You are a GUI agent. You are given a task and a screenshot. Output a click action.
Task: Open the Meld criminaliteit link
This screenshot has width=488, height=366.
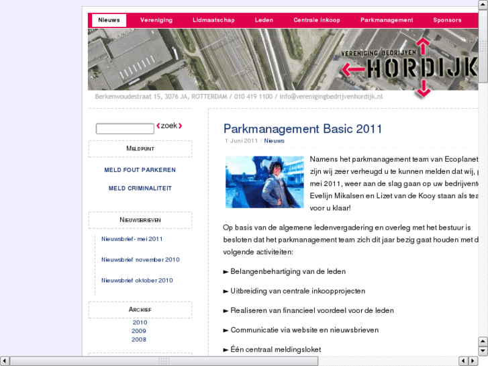pyautogui.click(x=140, y=189)
